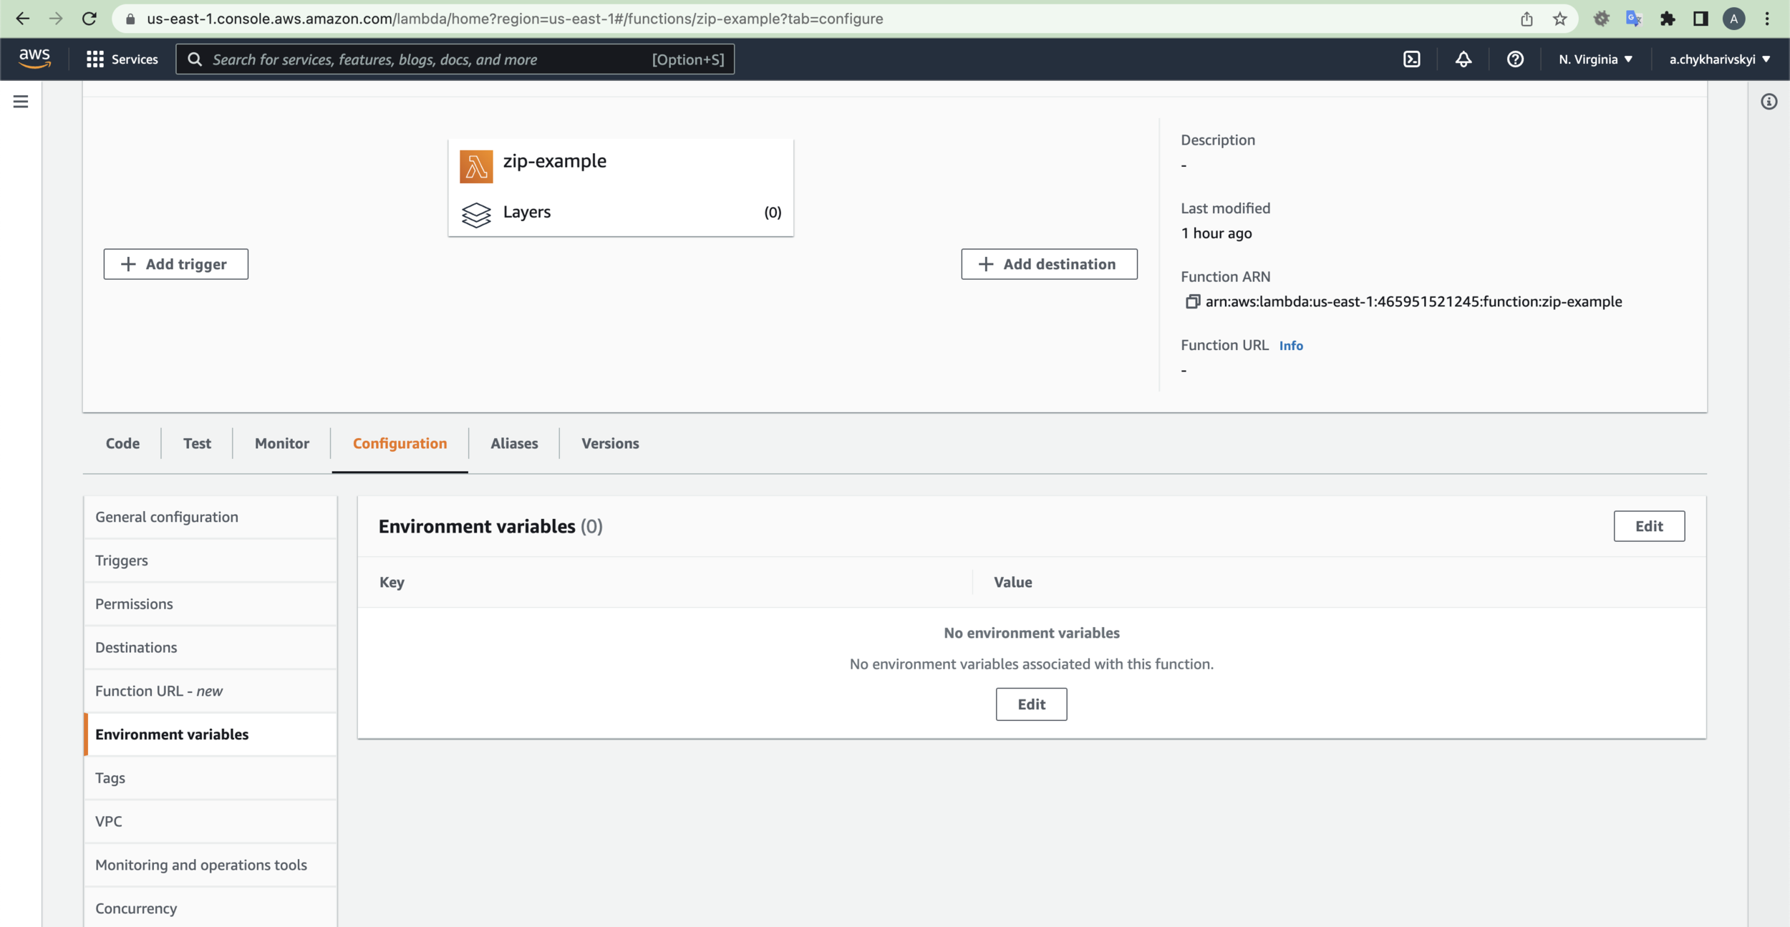
Task: Open AWS CloudShell terminal icon
Action: 1411,59
